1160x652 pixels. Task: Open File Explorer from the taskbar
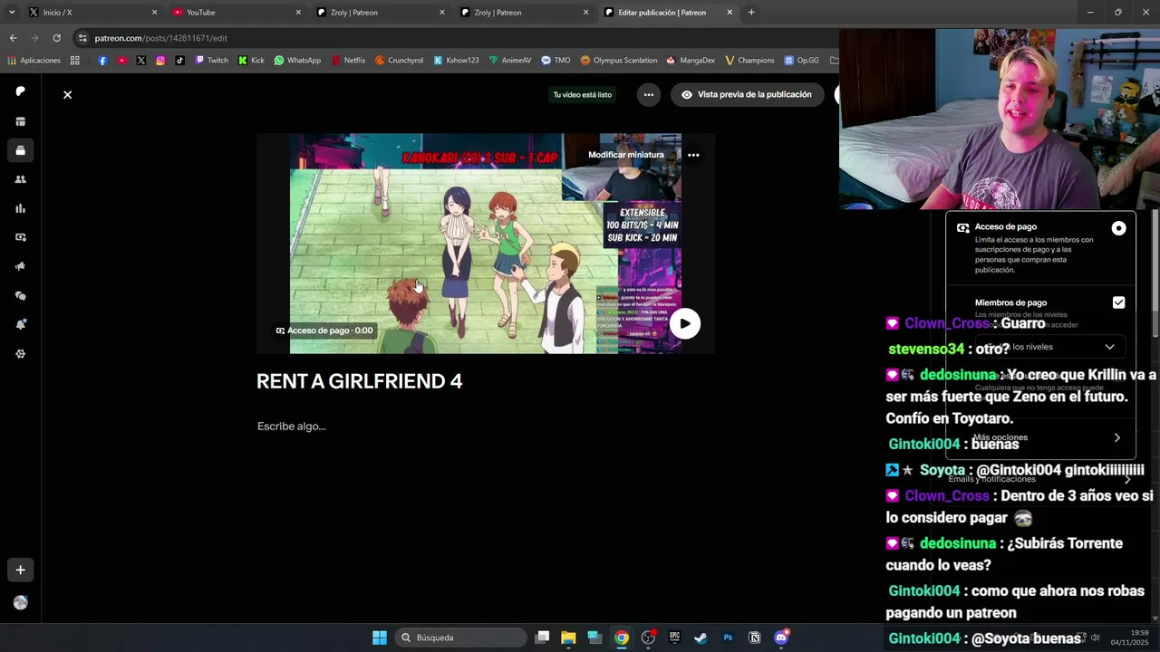tap(568, 638)
